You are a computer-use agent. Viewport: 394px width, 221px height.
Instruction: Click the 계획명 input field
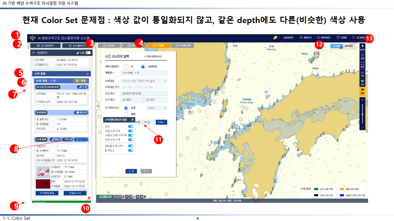[x=144, y=73]
